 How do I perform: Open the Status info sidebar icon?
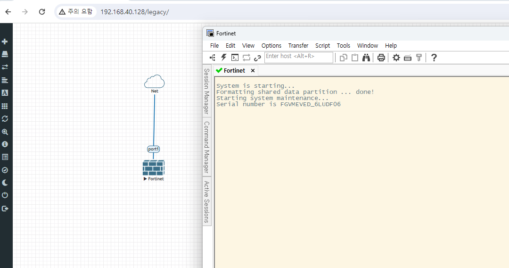point(5,144)
